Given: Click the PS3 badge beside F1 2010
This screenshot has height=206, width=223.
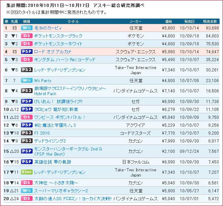Looking at the screenshot, I should (x=27, y=133).
